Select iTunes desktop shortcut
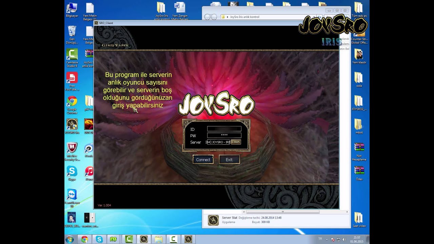Screen dimensions: 434x244 (89, 173)
